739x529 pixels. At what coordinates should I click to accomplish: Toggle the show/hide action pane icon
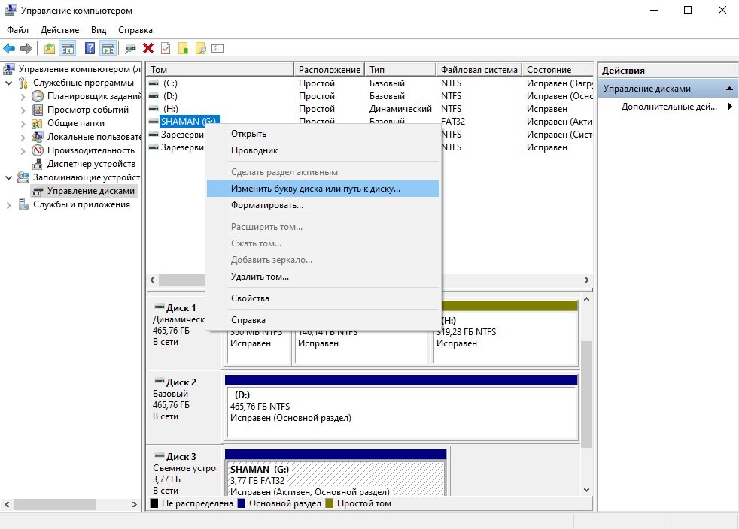(108, 48)
